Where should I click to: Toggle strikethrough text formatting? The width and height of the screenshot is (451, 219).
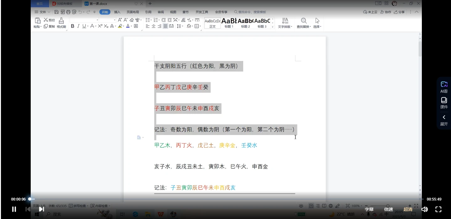[x=92, y=26]
